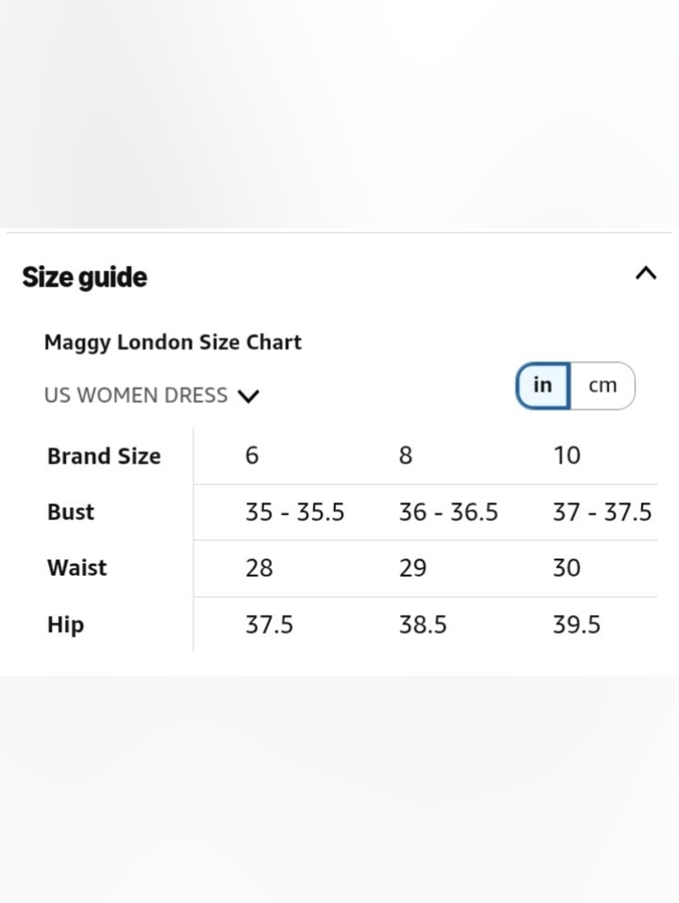Click the Maggy London Size Chart title
The image size is (679, 903).
click(172, 342)
